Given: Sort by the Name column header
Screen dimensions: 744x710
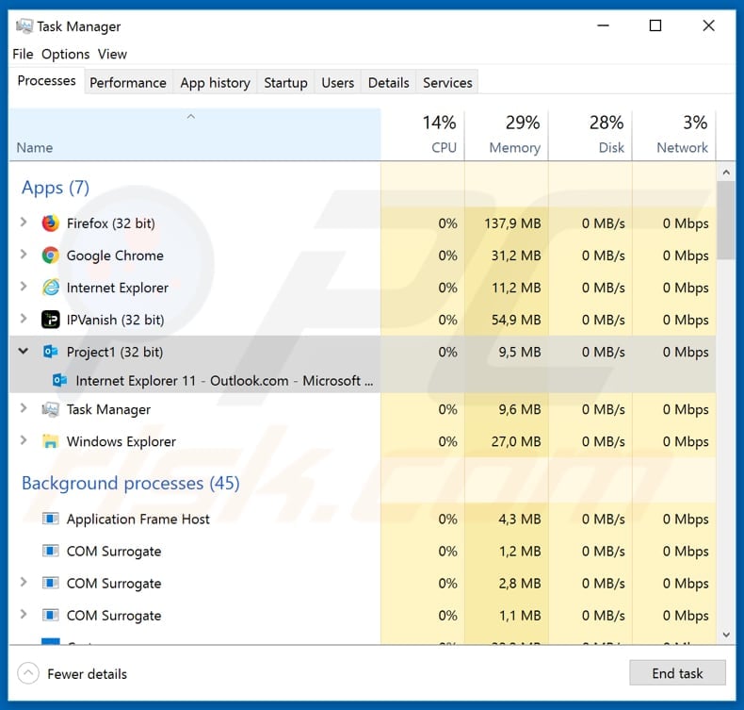Looking at the screenshot, I should 195,135.
